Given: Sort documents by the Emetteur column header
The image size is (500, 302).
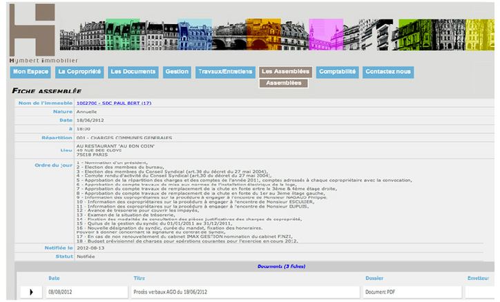Looking at the screenshot, I should (479, 278).
